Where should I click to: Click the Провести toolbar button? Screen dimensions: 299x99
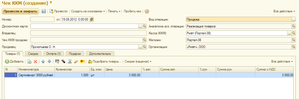pyautogui.click(x=59, y=11)
